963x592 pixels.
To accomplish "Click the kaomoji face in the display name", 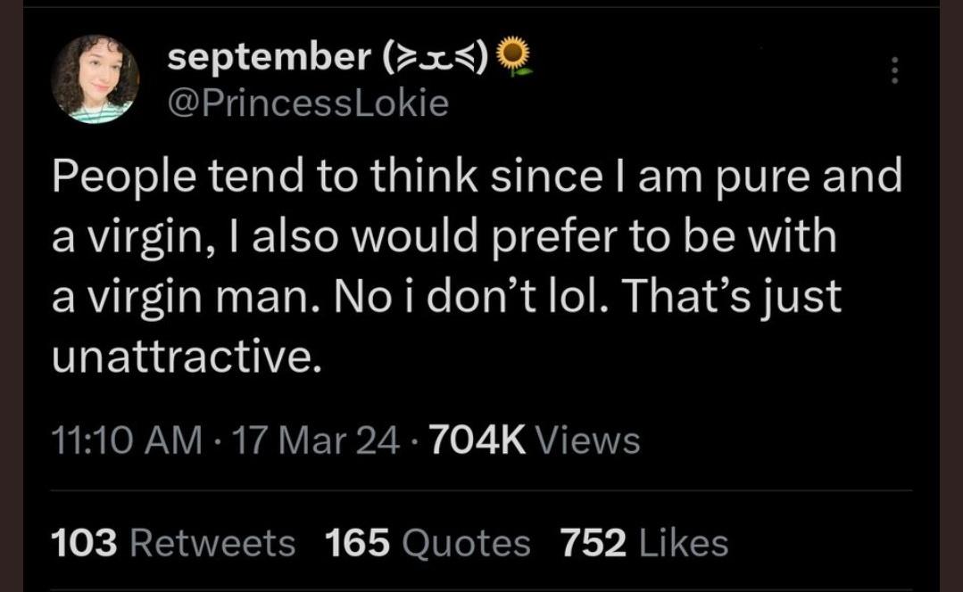I will click(x=435, y=58).
